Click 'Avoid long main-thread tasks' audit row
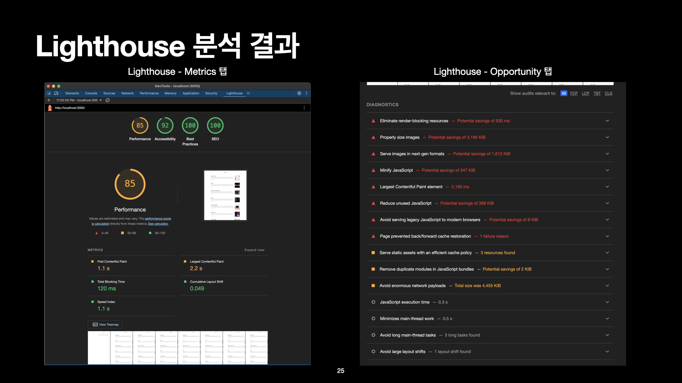This screenshot has width=682, height=383. click(490, 335)
